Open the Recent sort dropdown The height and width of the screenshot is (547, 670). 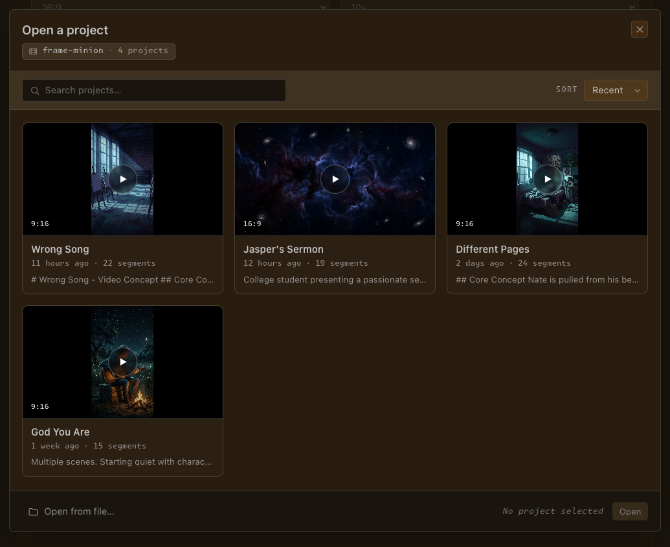pyautogui.click(x=616, y=91)
